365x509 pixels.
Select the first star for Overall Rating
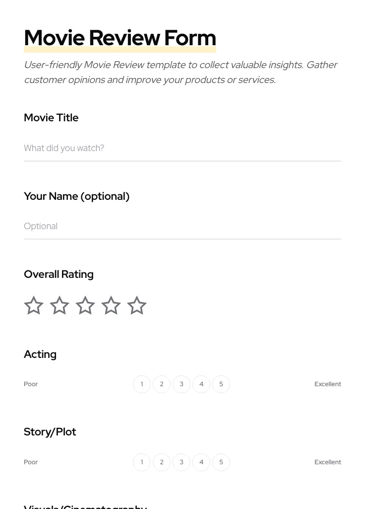click(33, 305)
